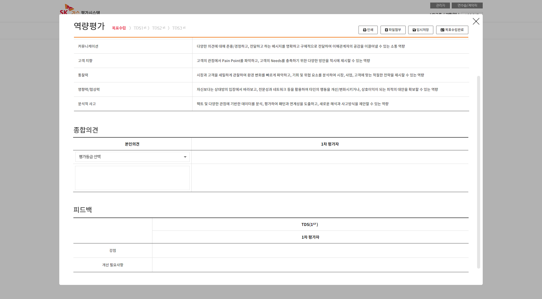This screenshot has height=299, width=542.
Task: Click the dialog's vertical scrollbar
Action: (478, 172)
